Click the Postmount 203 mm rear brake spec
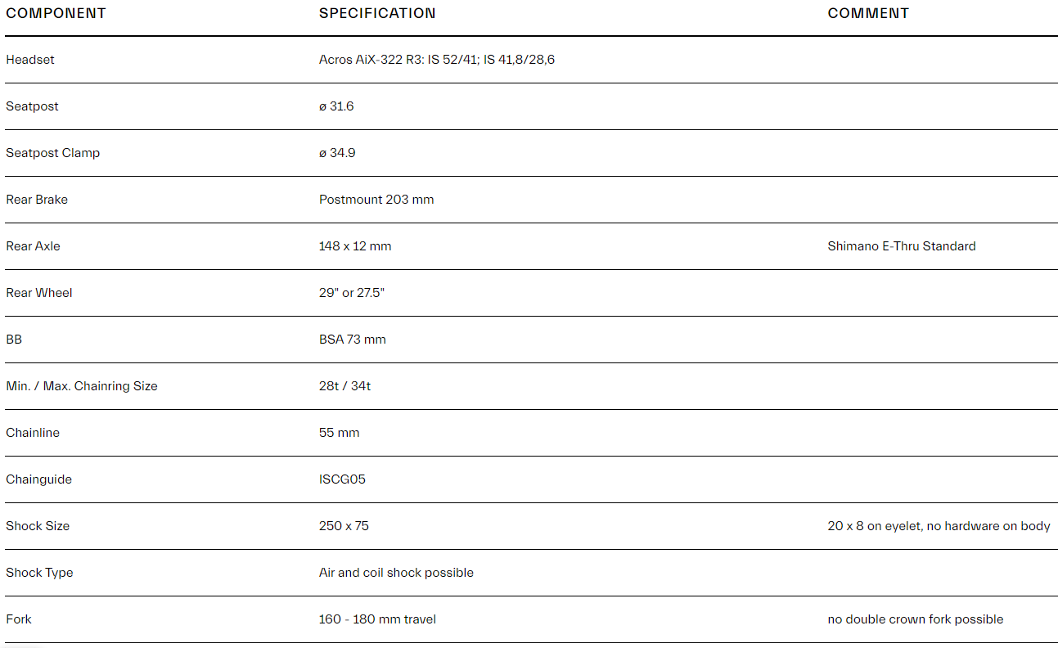The width and height of the screenshot is (1058, 648). point(376,200)
